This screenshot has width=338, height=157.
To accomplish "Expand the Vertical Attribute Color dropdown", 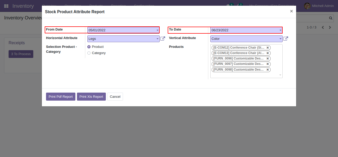I will point(246,39).
